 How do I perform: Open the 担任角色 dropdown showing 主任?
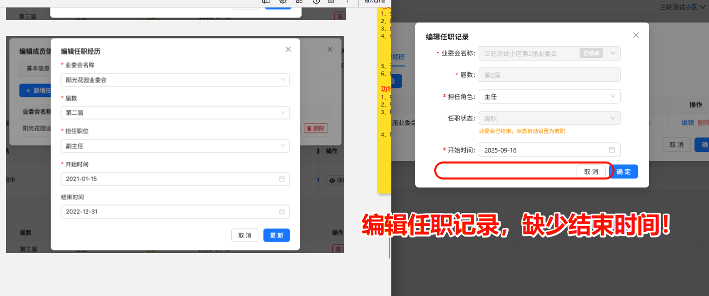[x=549, y=96]
